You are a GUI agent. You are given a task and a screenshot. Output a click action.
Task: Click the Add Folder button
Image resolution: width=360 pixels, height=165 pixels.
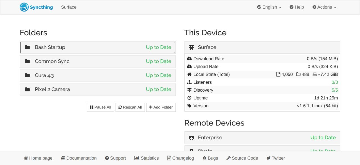point(161,107)
